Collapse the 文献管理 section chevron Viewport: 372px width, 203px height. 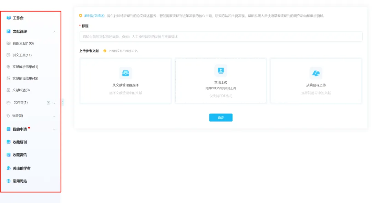click(54, 32)
